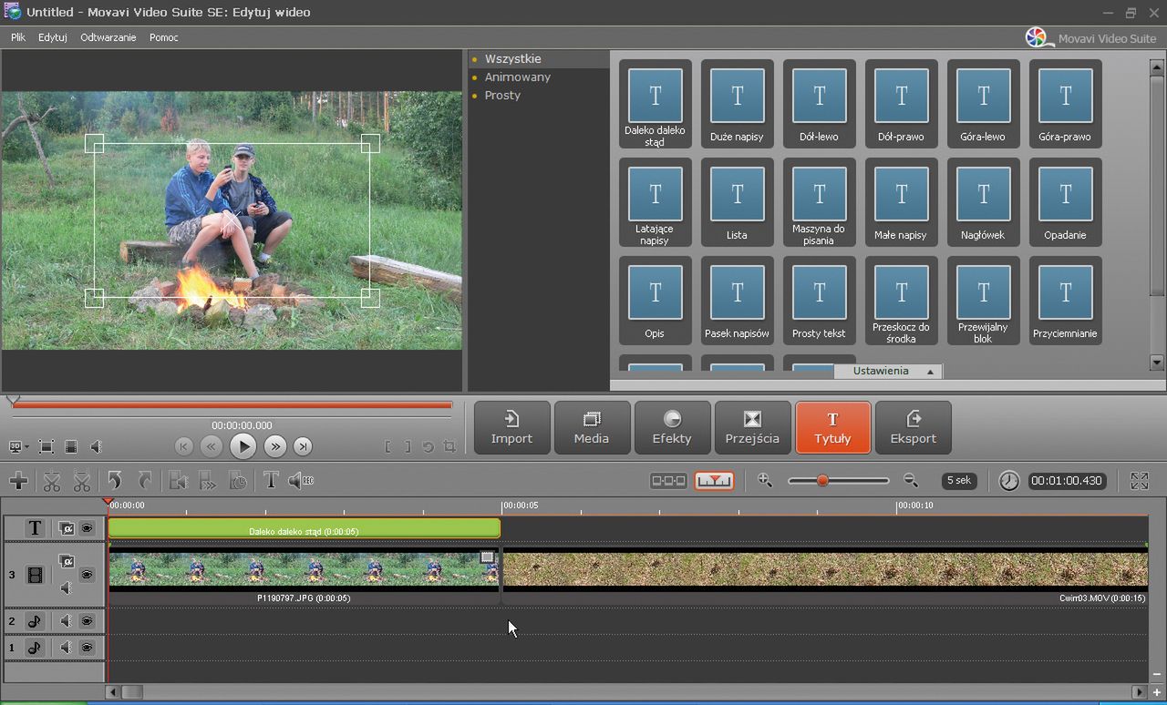This screenshot has width=1167, height=705.
Task: Zoom in timeline with plus magnifier
Action: click(765, 481)
